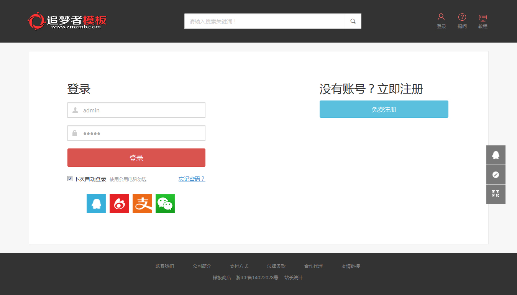Click into the password field
This screenshot has height=295, width=517.
(x=142, y=133)
